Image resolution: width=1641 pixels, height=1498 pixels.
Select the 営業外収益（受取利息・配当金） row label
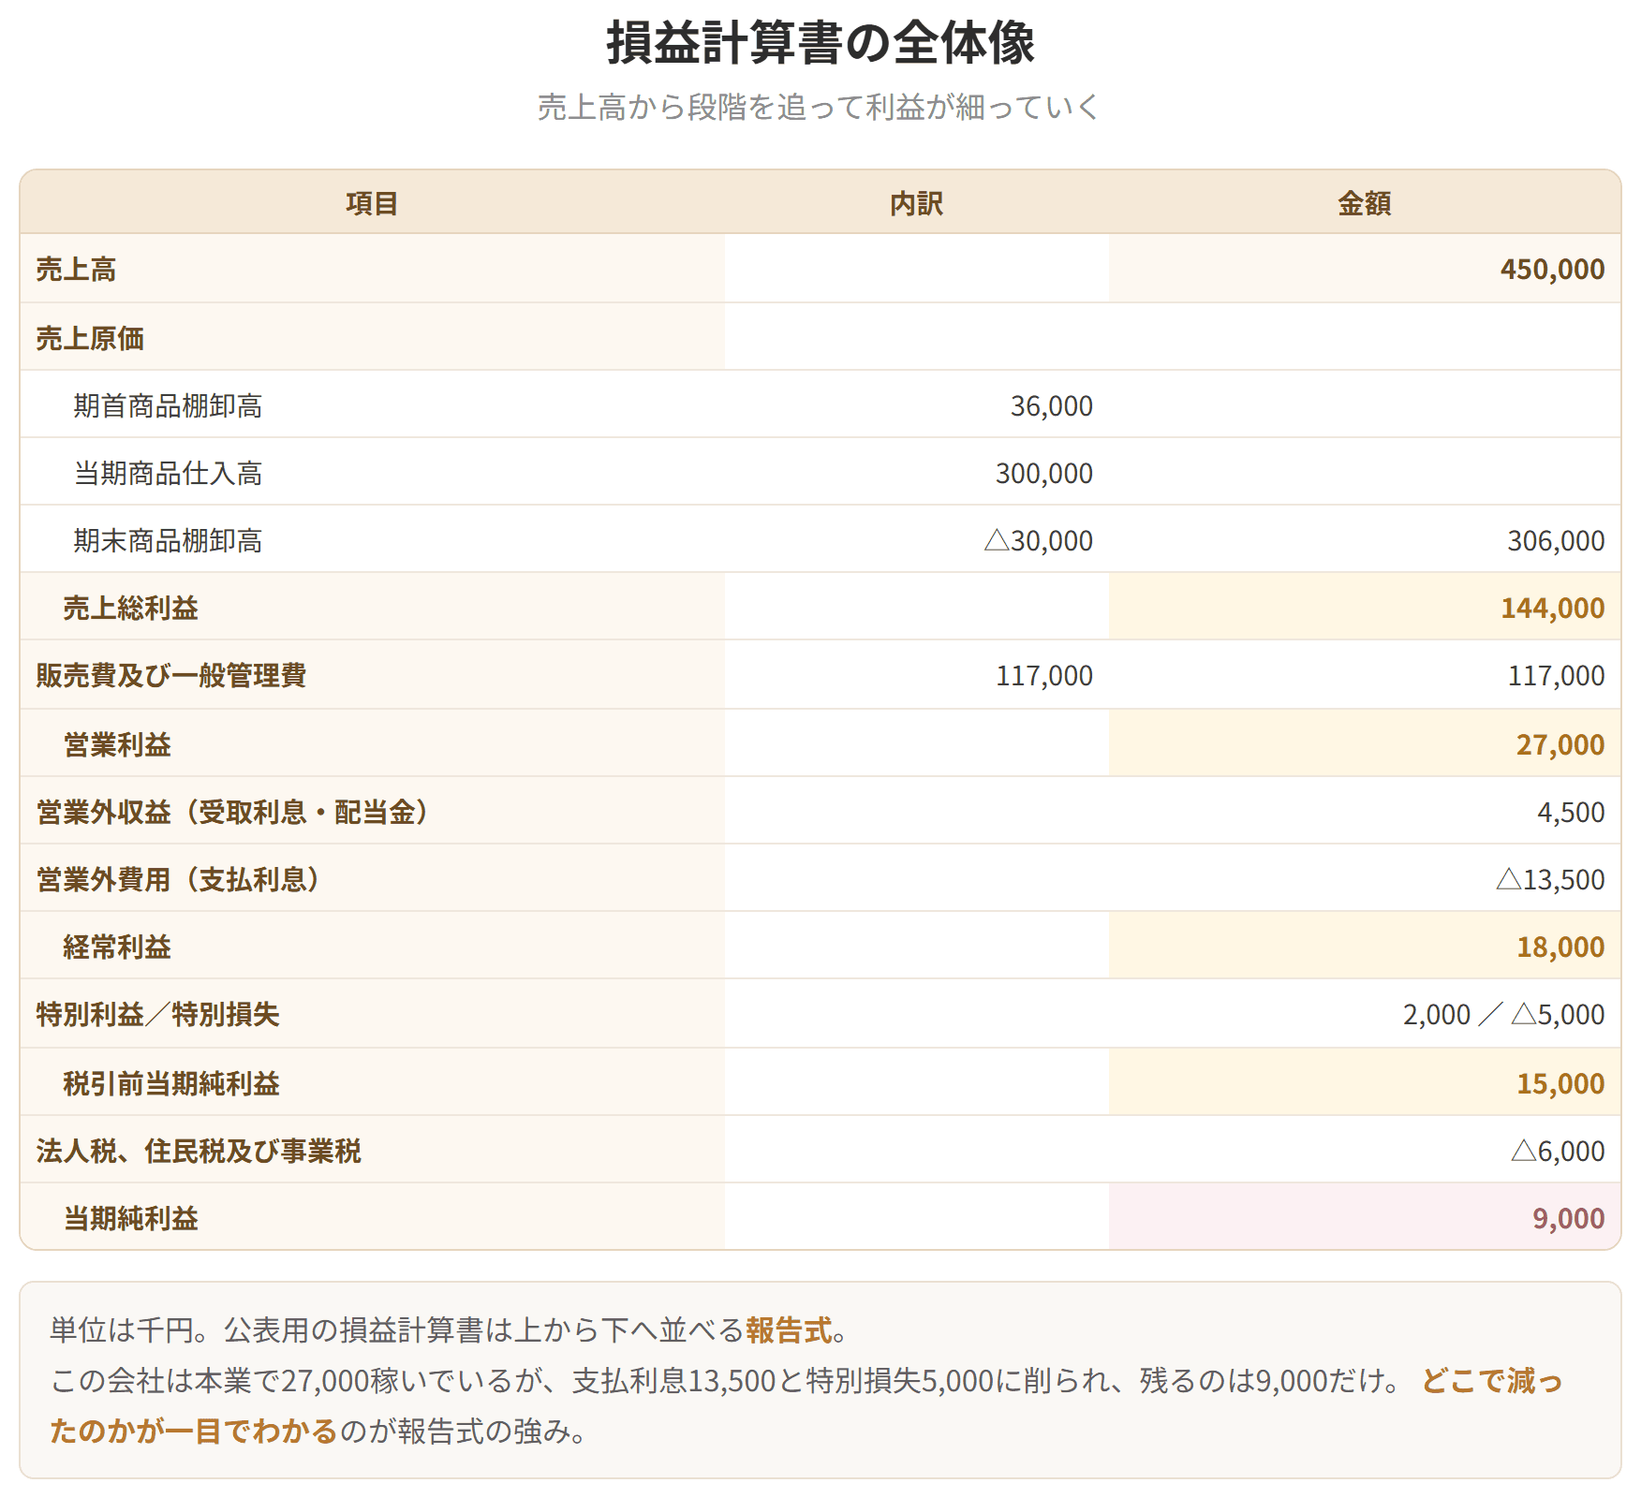[x=232, y=812]
